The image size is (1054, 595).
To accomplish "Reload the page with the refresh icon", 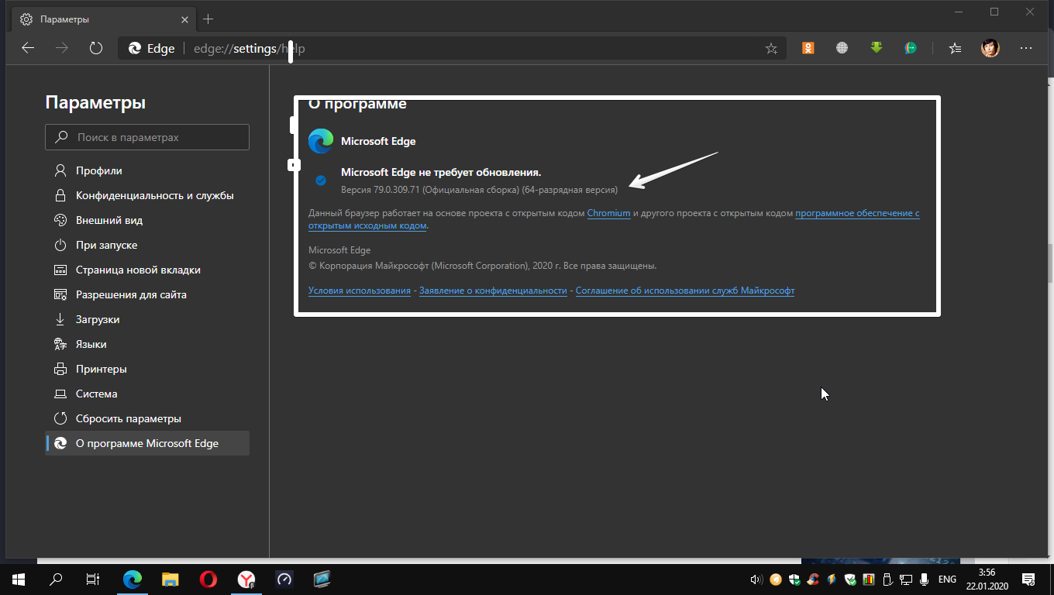I will click(x=96, y=48).
